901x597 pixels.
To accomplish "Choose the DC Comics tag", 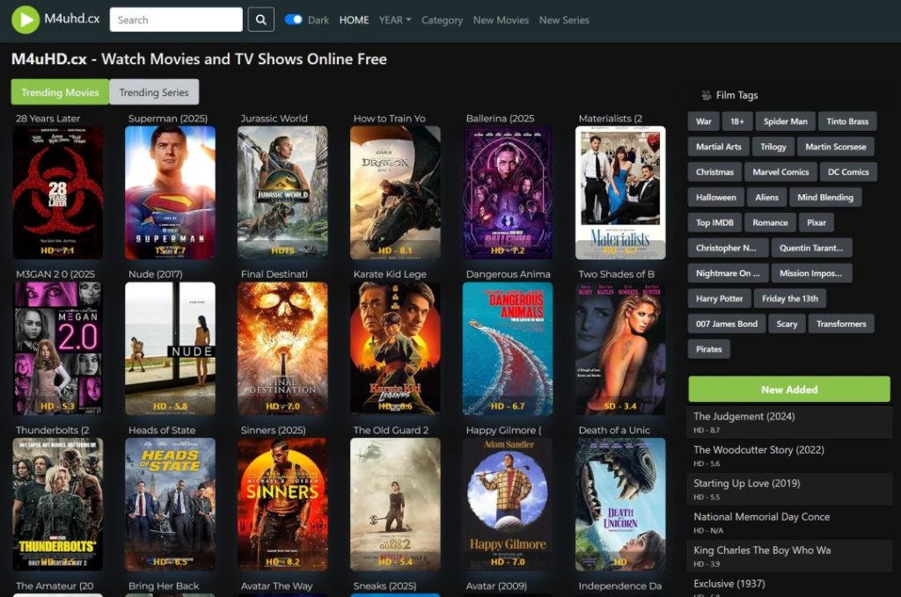I will point(848,171).
